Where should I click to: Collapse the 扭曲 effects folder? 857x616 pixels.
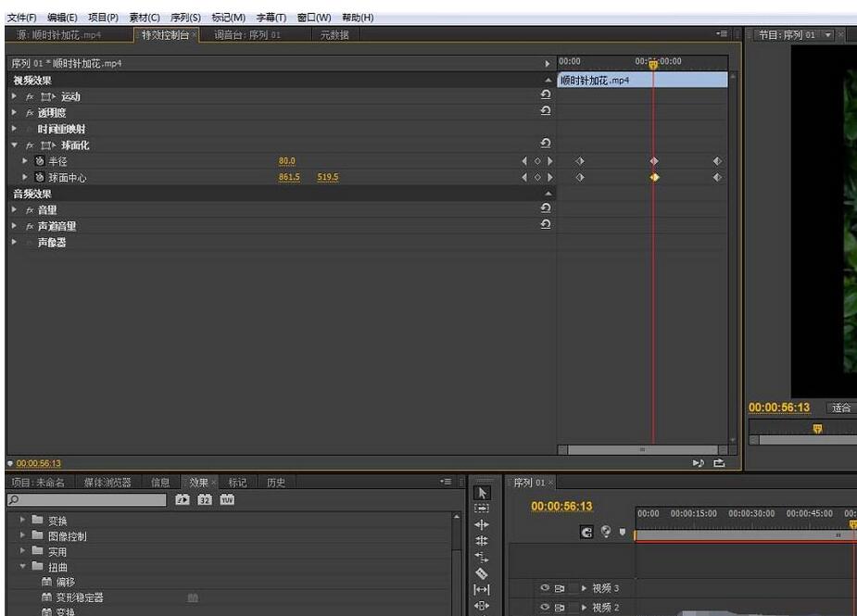tap(23, 567)
